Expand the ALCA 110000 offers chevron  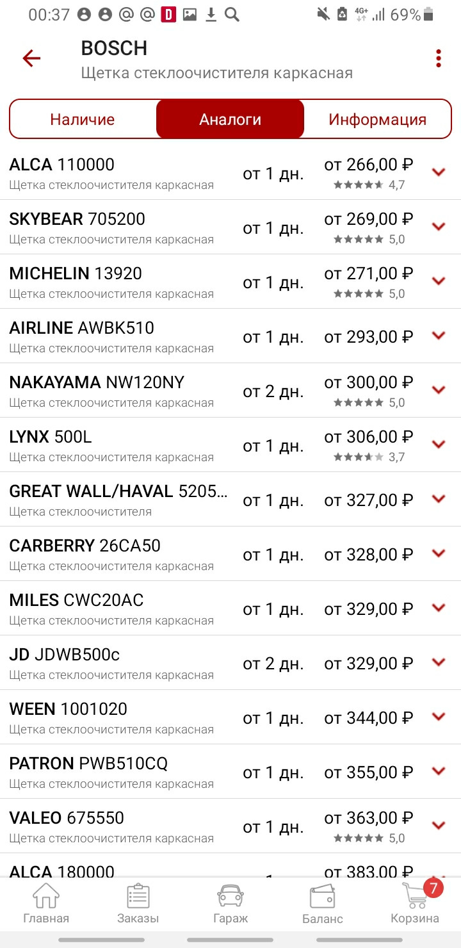pyautogui.click(x=439, y=172)
